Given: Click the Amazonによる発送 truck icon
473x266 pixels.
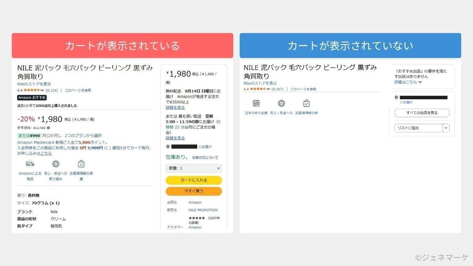Looking at the screenshot, I should coord(30,164).
